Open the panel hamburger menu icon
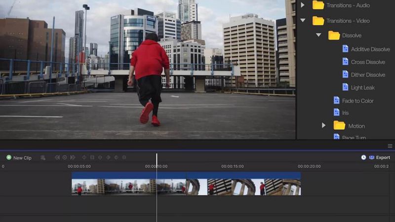395x222 pixels. pos(390,146)
